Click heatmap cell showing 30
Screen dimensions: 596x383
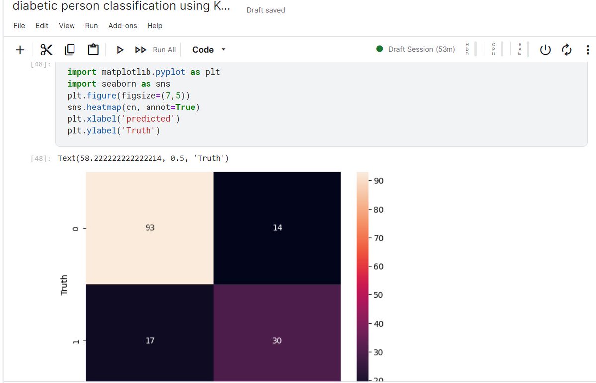pos(277,332)
